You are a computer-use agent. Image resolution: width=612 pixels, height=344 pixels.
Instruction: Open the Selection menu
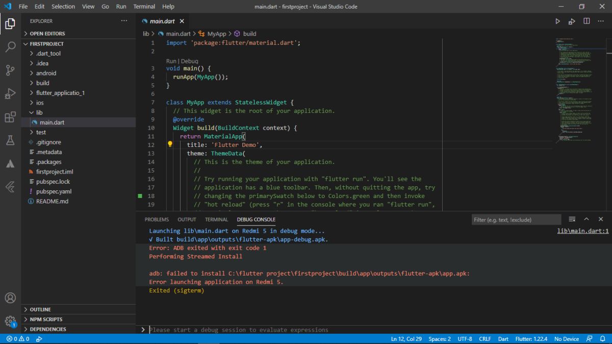[63, 7]
